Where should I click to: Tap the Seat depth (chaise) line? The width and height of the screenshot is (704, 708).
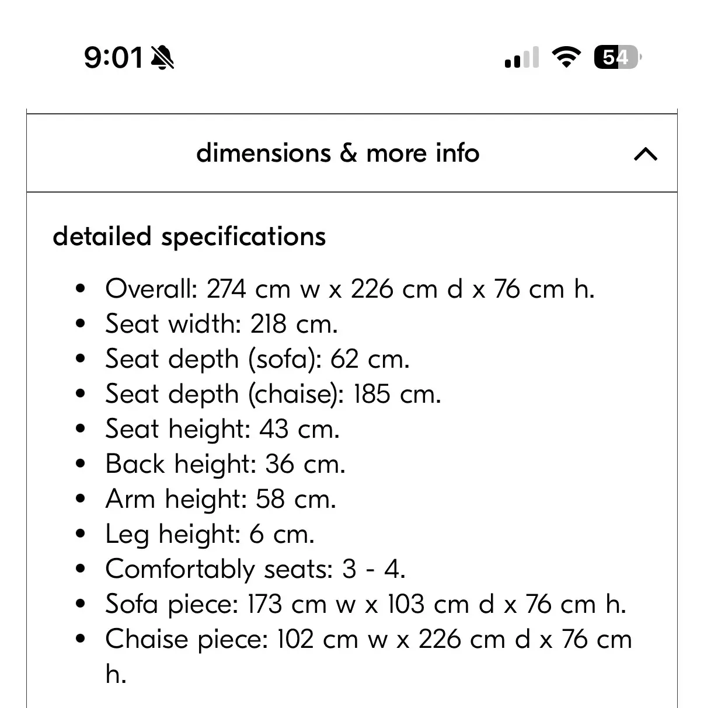point(273,394)
